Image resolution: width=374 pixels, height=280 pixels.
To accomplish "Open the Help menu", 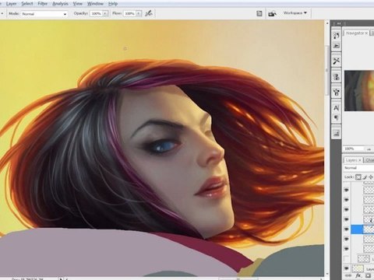I will pyautogui.click(x=113, y=4).
